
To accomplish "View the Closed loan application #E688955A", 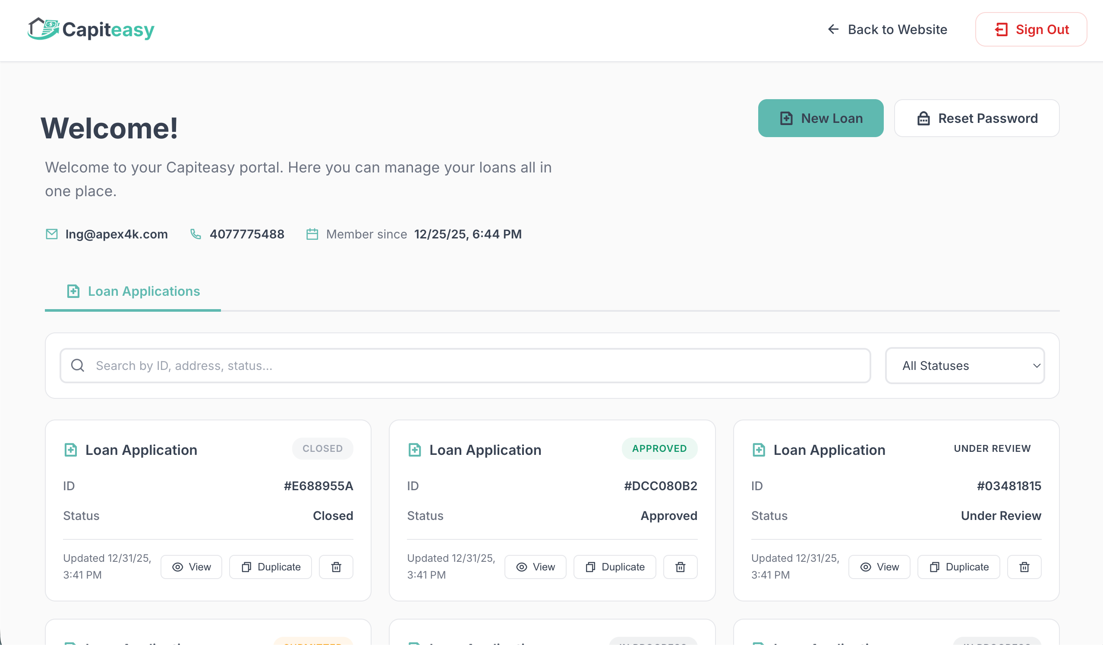I will click(x=191, y=567).
